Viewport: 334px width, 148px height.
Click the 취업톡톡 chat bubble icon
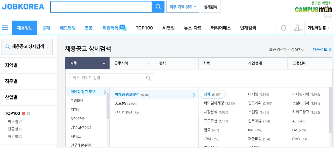pos(123,28)
